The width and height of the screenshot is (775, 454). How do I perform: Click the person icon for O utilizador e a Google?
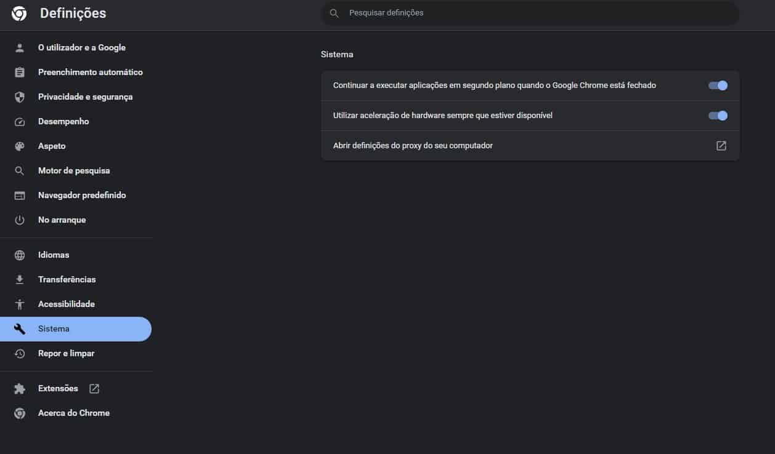point(20,47)
